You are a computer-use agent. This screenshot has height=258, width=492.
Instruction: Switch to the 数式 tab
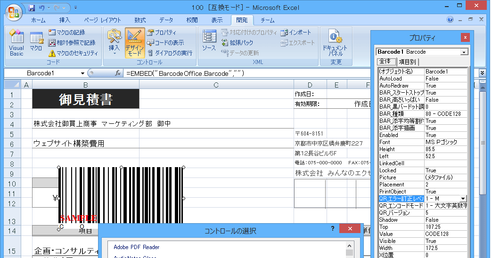click(140, 20)
